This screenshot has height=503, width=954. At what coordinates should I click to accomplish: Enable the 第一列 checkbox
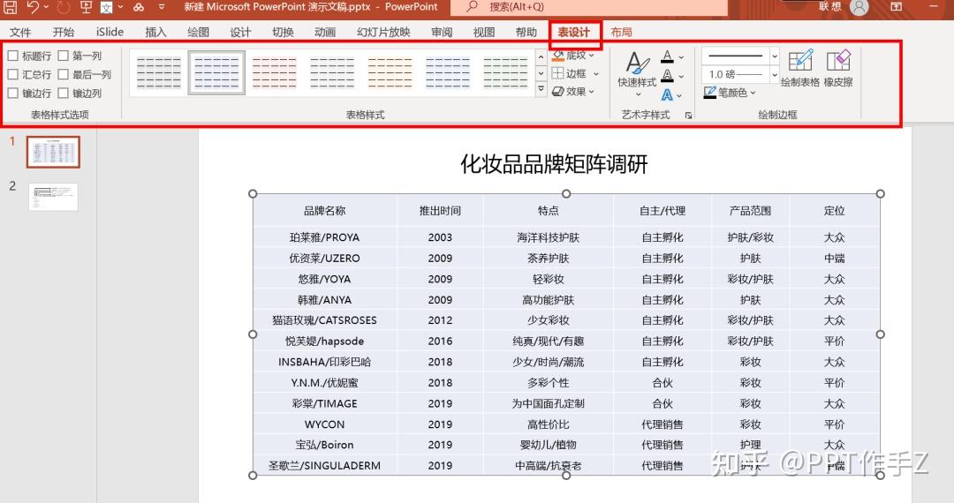point(64,56)
